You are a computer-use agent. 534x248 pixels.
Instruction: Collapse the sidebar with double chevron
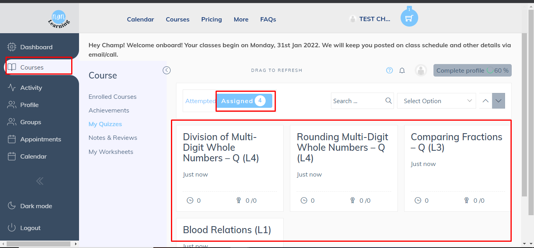40,181
